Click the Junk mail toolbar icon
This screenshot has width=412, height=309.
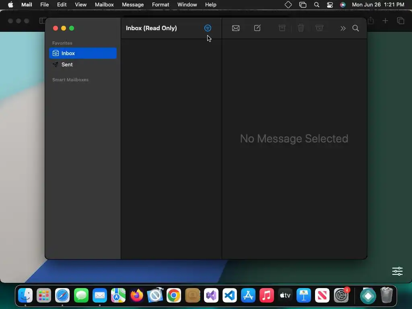(319, 28)
